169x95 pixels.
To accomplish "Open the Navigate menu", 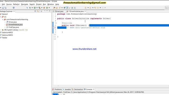I will pos(25,4).
